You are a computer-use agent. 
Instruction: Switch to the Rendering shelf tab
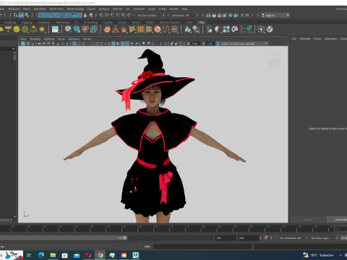[x=63, y=22]
